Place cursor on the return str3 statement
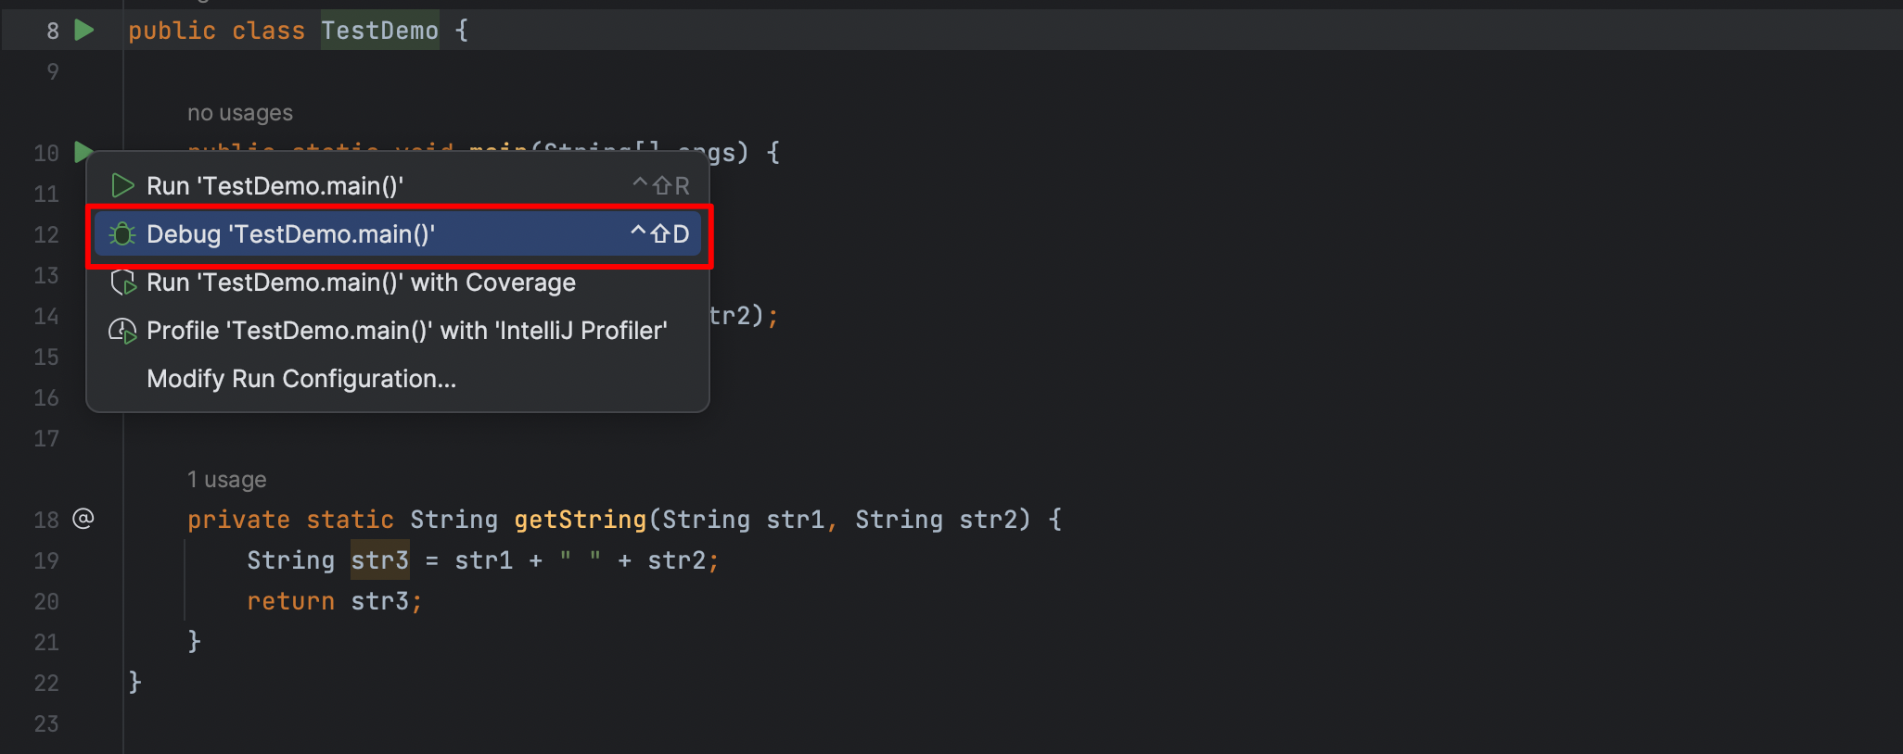 click(334, 601)
